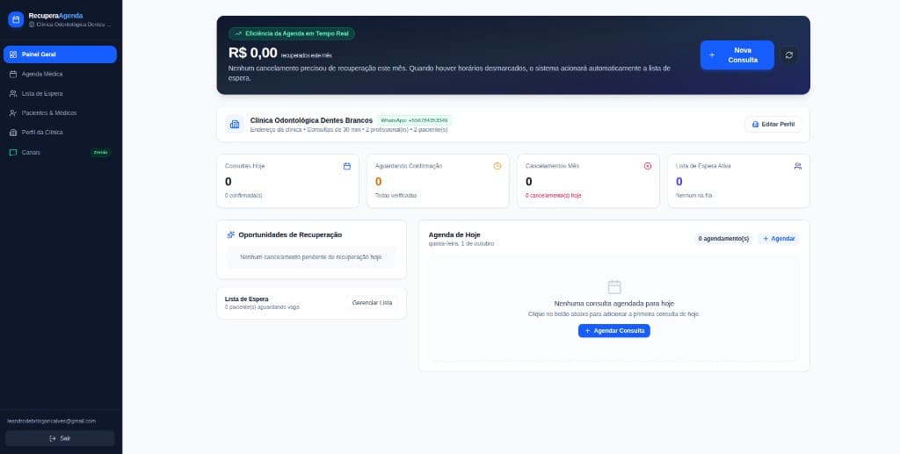Click the Canais chat icon

point(13,153)
